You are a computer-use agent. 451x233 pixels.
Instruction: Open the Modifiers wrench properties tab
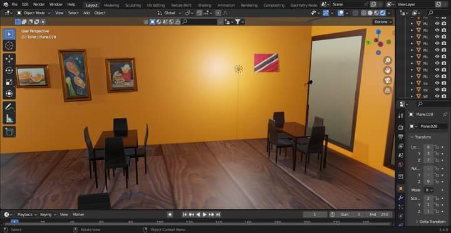click(401, 198)
